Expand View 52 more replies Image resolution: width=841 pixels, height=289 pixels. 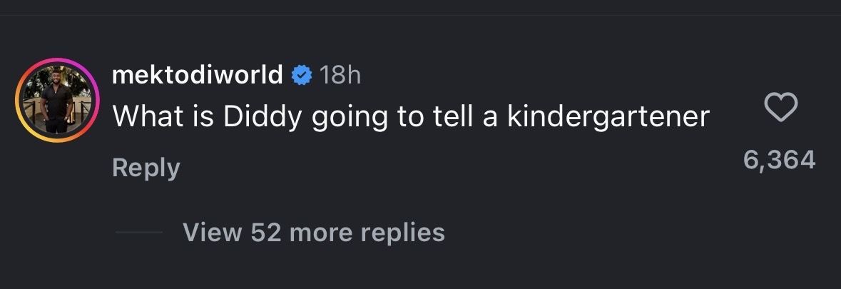(x=313, y=232)
